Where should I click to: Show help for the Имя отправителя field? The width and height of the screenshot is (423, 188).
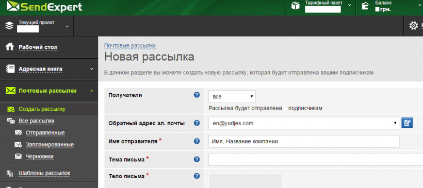pyautogui.click(x=197, y=141)
